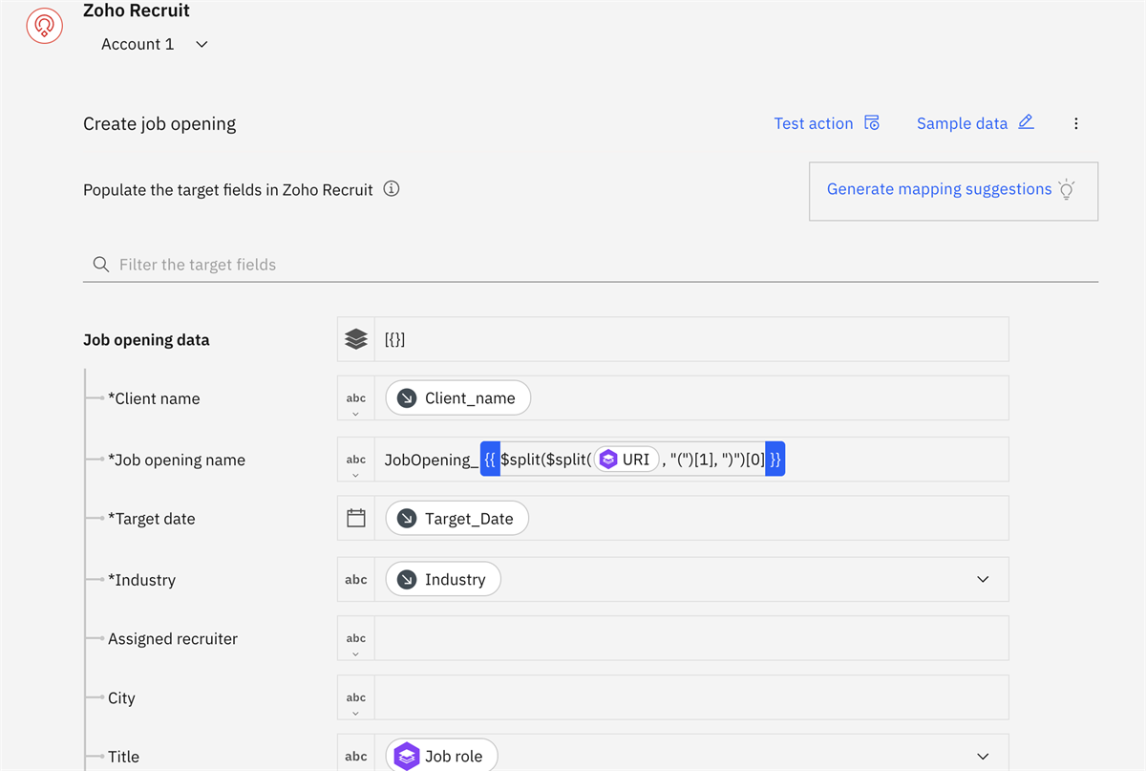This screenshot has height=771, width=1146.
Task: Click the Target date calendar icon
Action: click(x=356, y=518)
